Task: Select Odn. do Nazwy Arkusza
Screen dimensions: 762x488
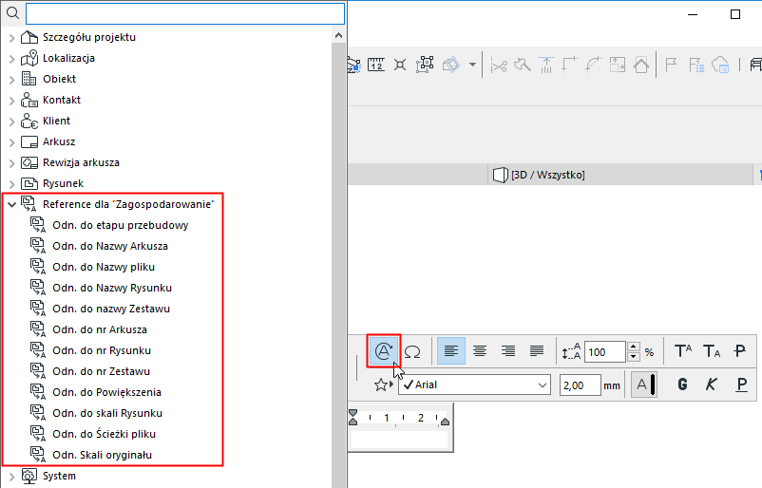Action: pos(110,246)
